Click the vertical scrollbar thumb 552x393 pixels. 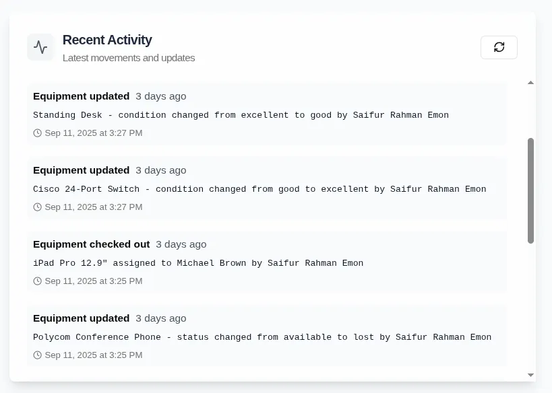point(530,190)
